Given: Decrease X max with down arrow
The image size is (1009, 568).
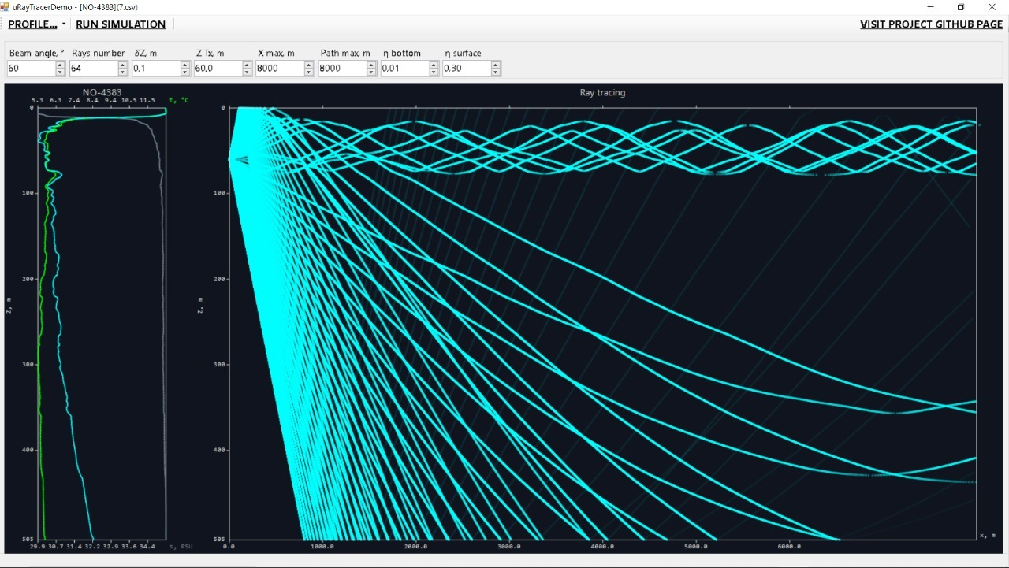Looking at the screenshot, I should pos(309,72).
